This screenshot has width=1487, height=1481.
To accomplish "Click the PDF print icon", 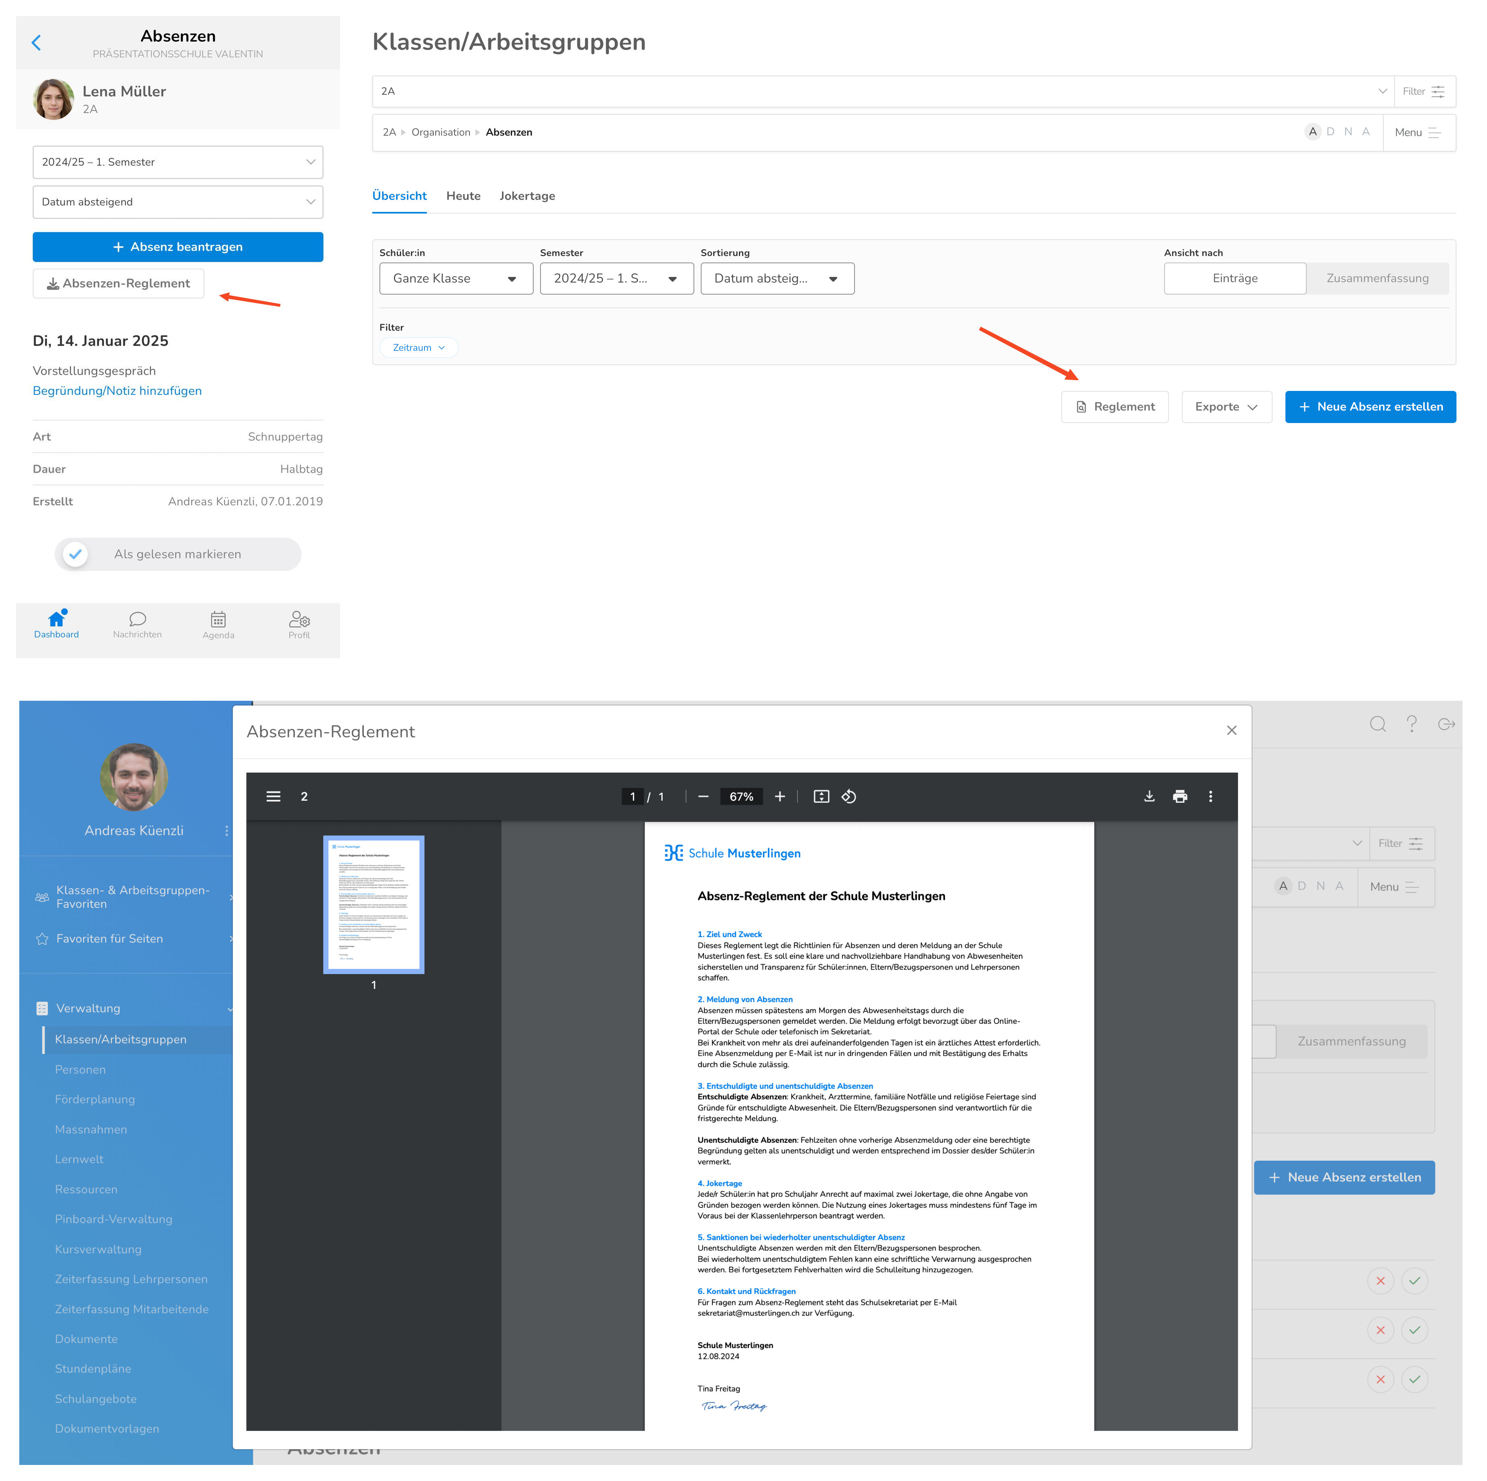I will pyautogui.click(x=1179, y=796).
